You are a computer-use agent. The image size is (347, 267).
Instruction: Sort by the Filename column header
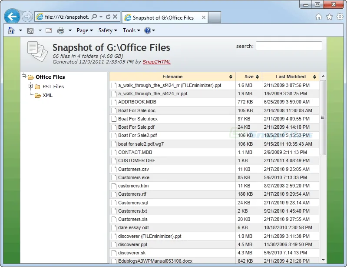(172, 77)
